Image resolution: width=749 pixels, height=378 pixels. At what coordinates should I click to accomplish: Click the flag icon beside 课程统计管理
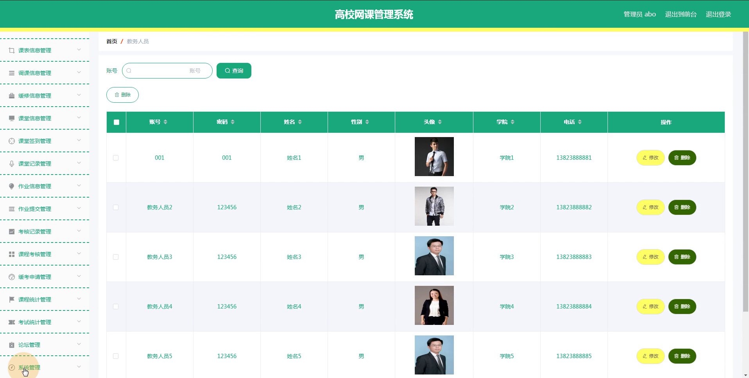[12, 300]
